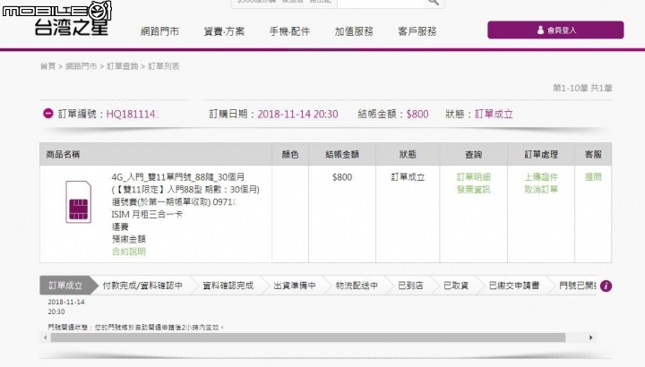The width and height of the screenshot is (645, 367).
Task: Click the ISIM 月租三合一卡 text
Action: [x=147, y=214]
